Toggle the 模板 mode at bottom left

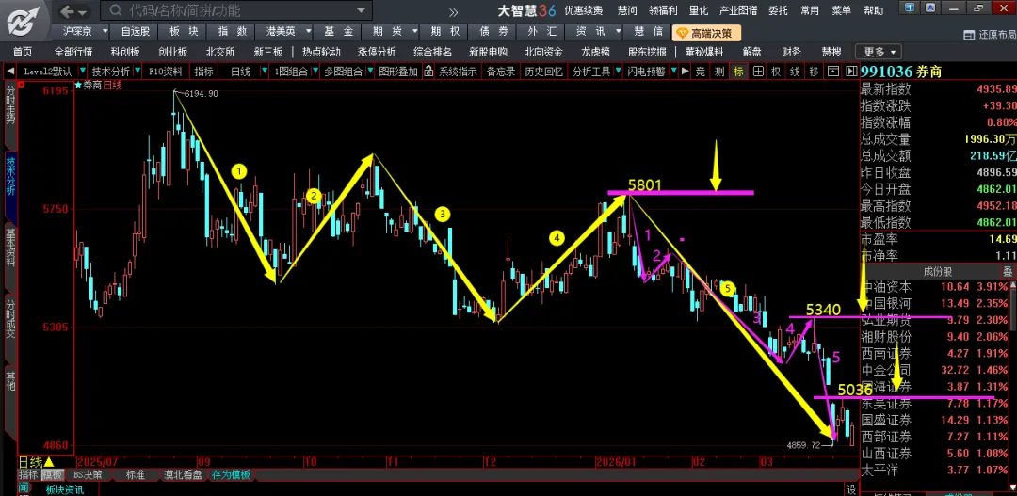point(53,474)
